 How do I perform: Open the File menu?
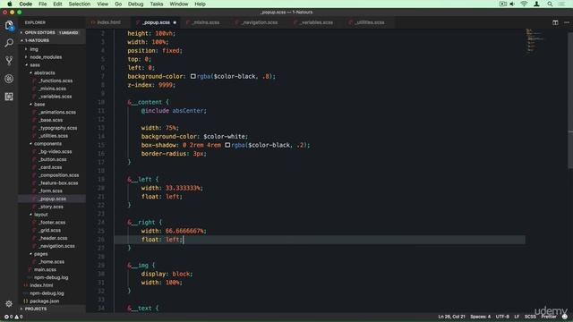(42, 4)
